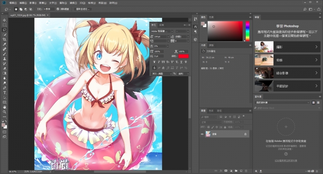Toggle the anti-alias checkbox in options bar
This screenshot has height=174, width=323.
point(58,9)
